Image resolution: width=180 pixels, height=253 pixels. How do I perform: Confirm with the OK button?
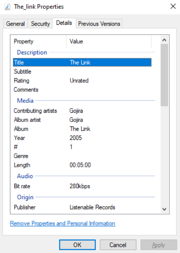pyautogui.click(x=77, y=245)
